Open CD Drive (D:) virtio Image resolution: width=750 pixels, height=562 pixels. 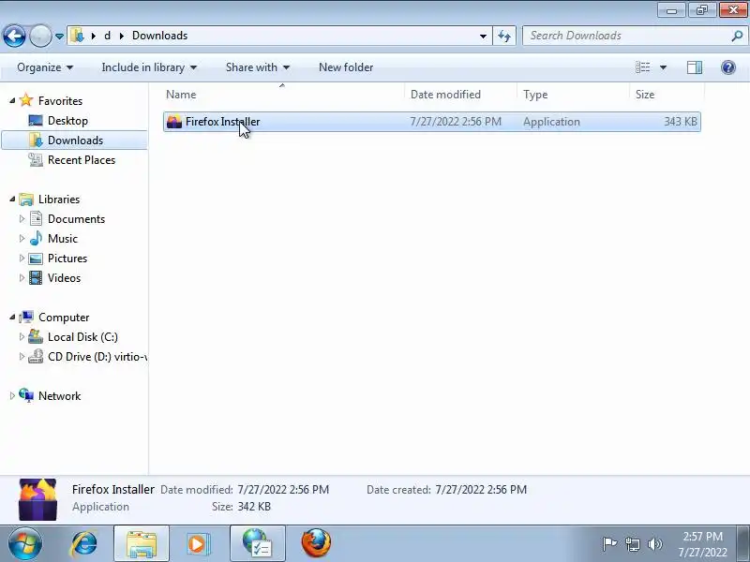[x=97, y=357]
